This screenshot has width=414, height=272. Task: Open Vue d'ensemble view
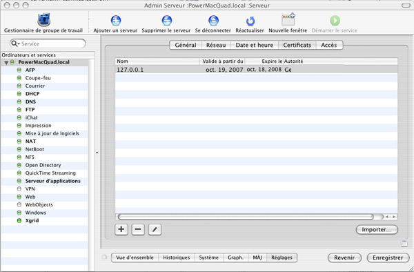(x=135, y=258)
